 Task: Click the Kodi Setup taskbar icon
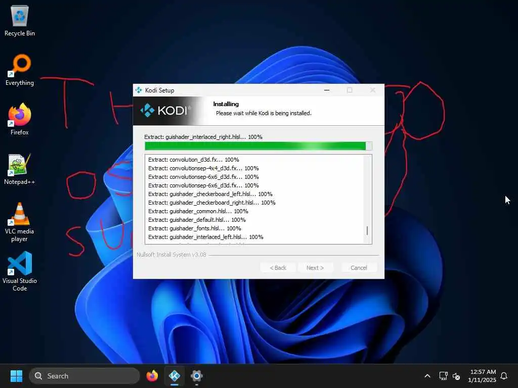click(x=175, y=376)
